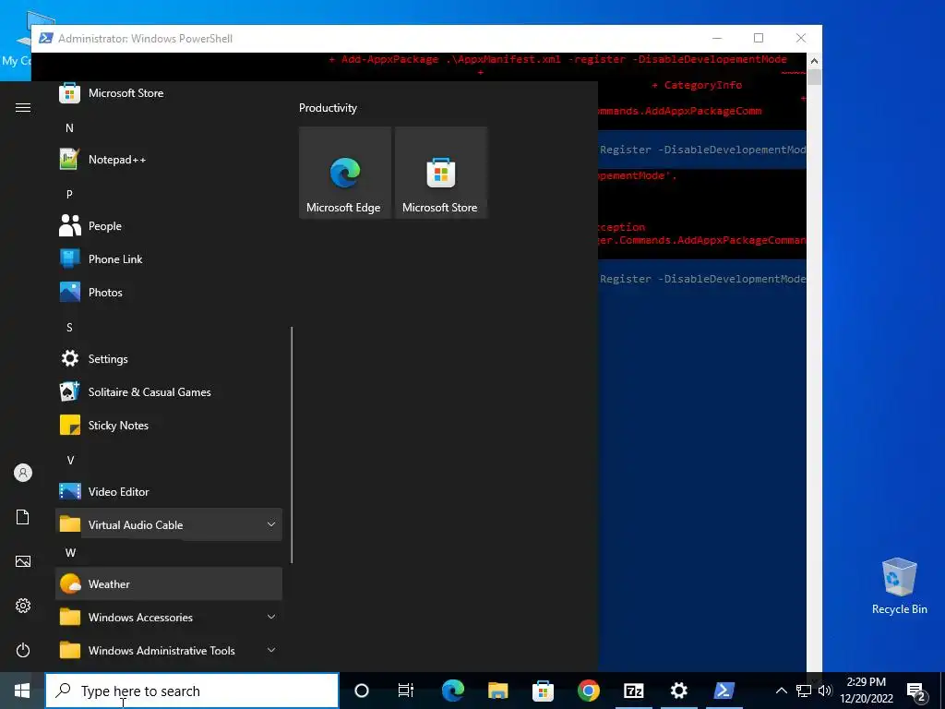Viewport: 945px width, 709px height.
Task: Open Settings gear in the Start sidebar
Action: pyautogui.click(x=23, y=606)
